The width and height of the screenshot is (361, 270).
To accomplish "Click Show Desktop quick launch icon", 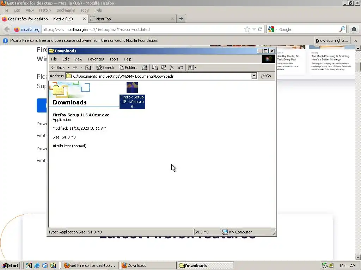I will click(29, 265).
